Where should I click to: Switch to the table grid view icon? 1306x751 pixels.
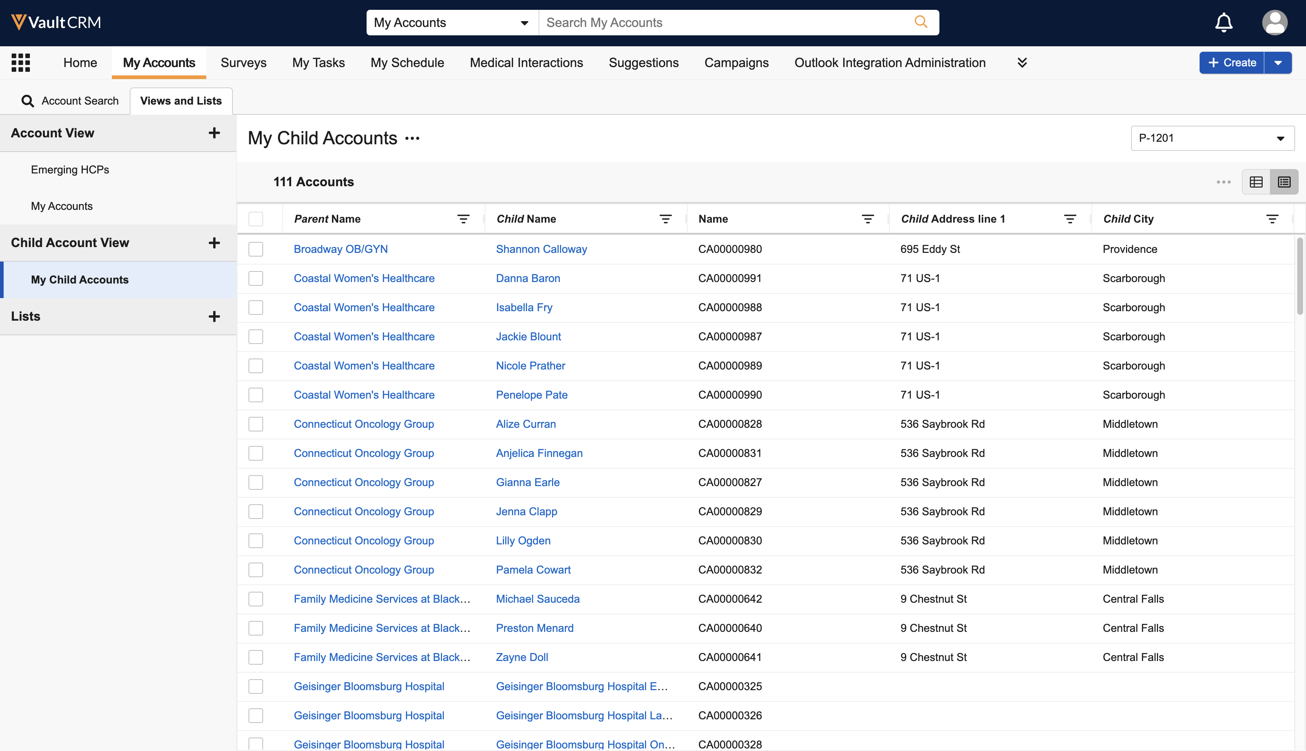(x=1256, y=182)
